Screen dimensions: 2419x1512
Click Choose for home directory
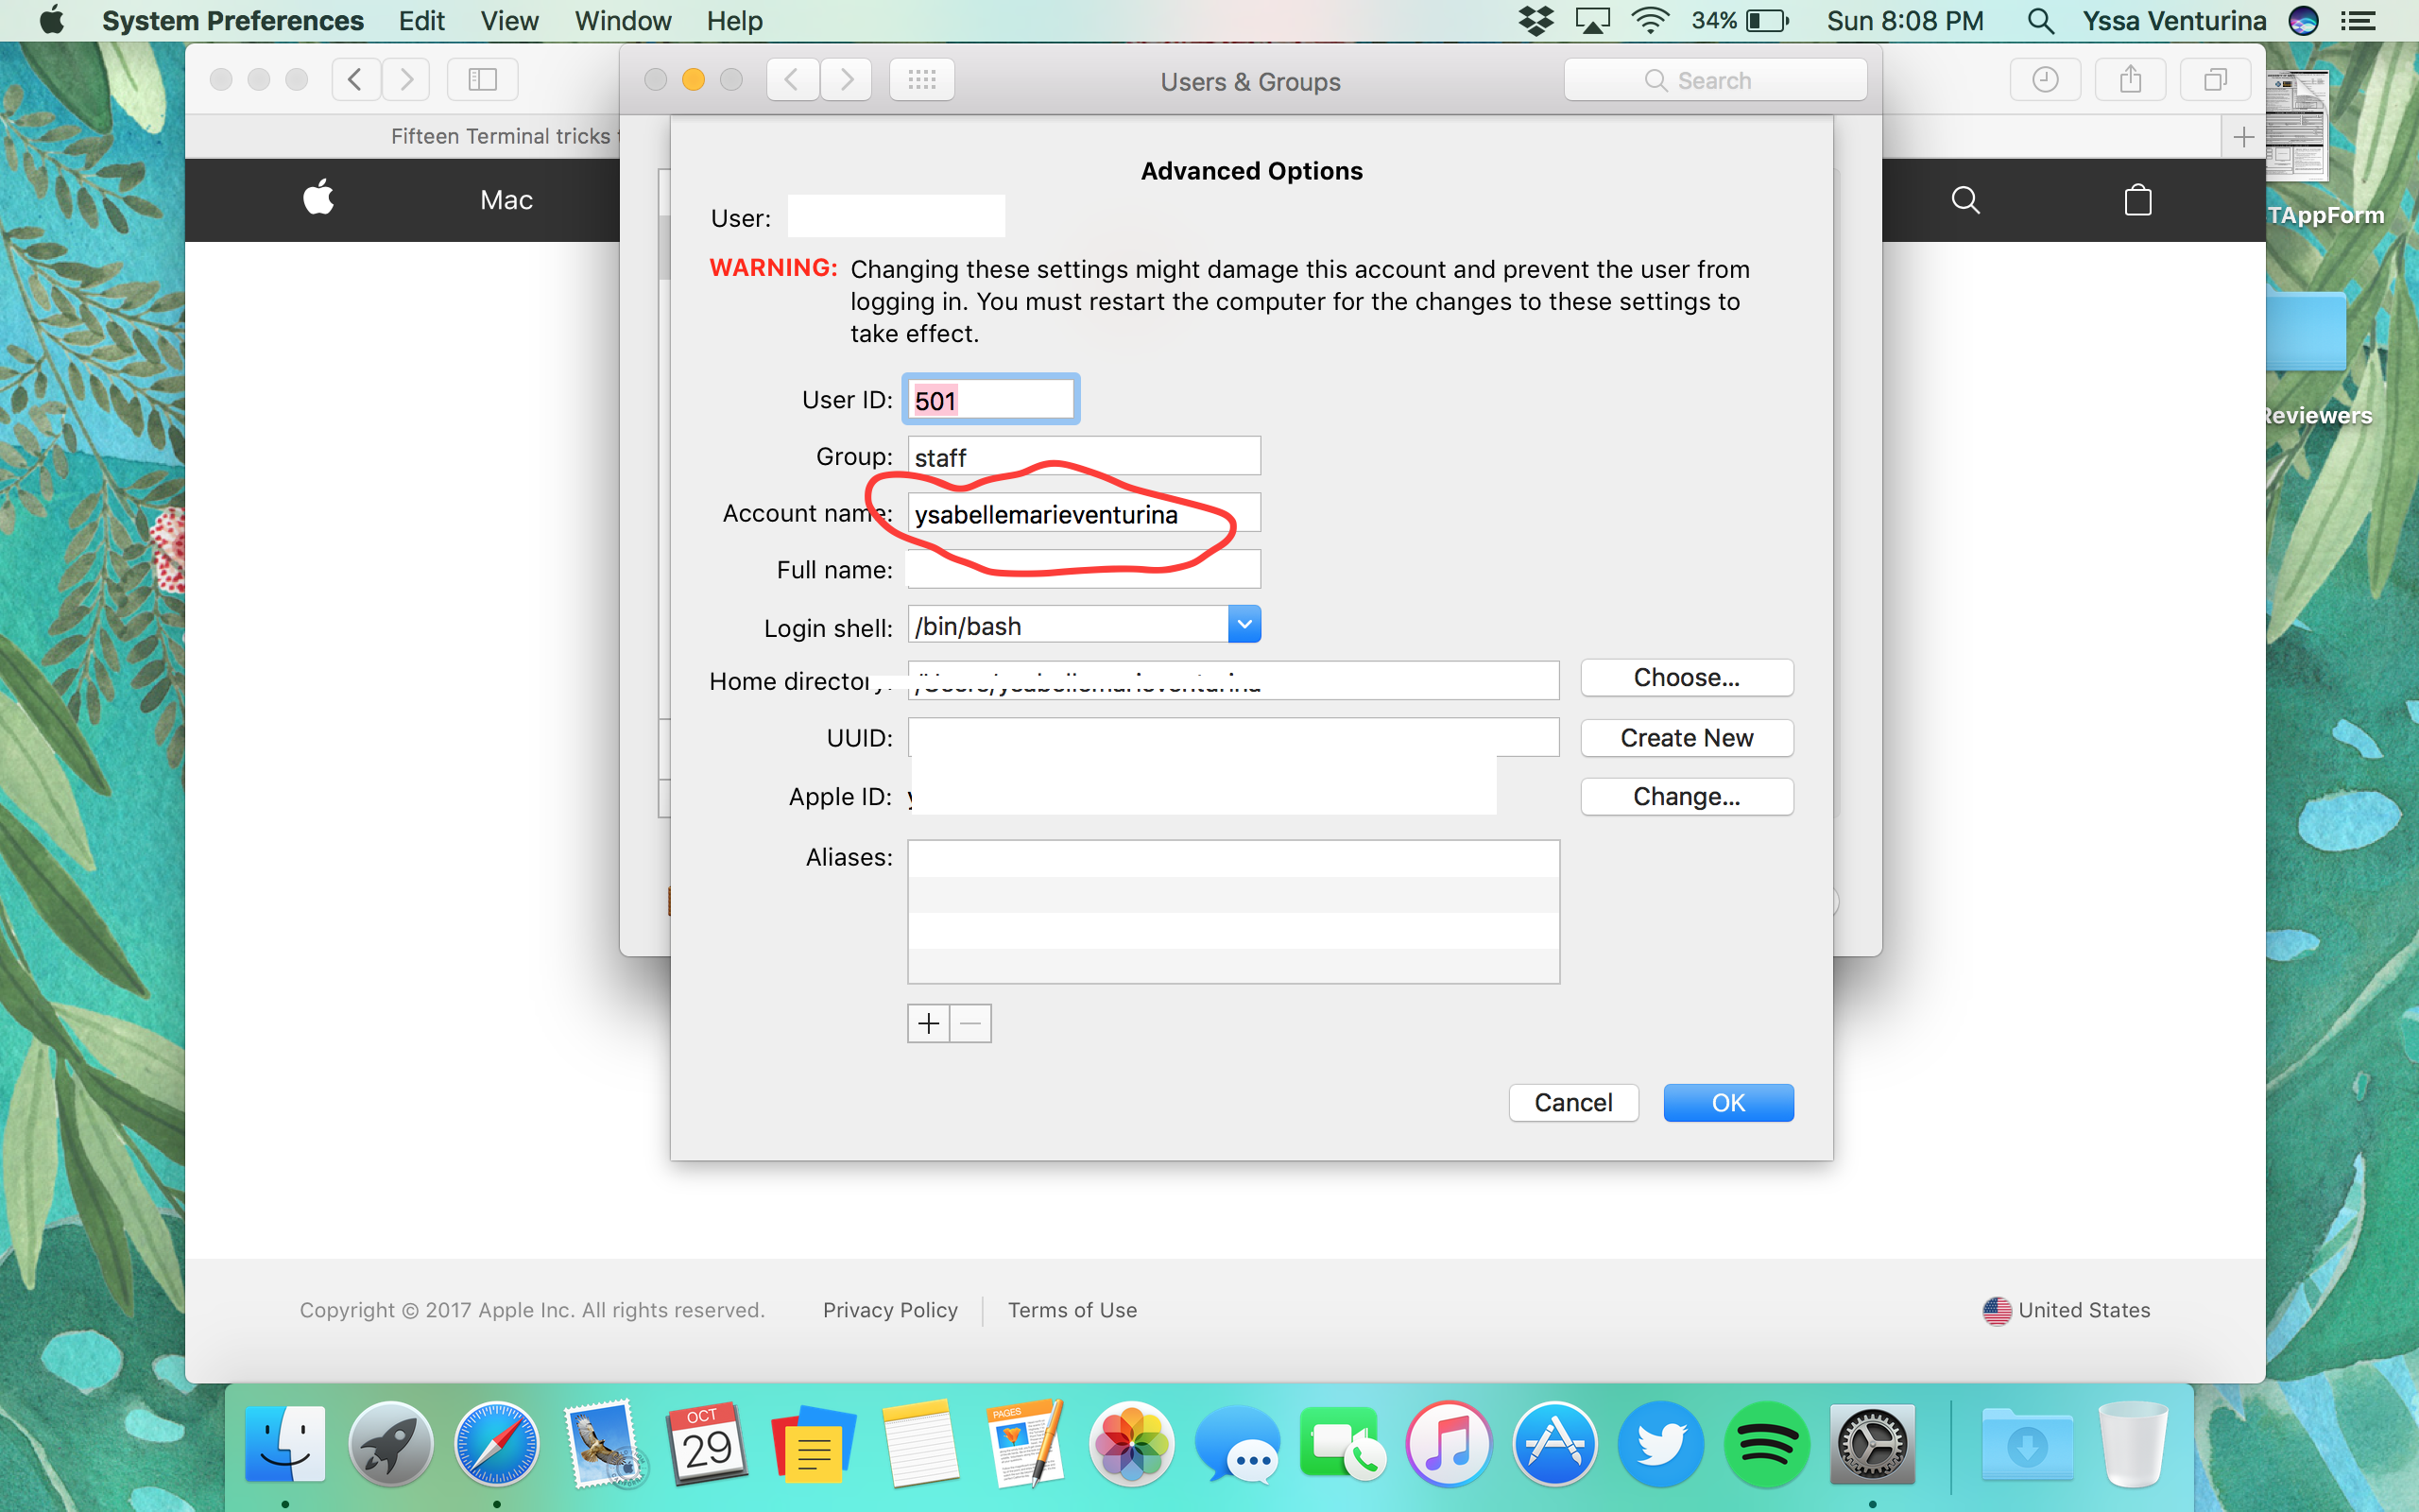[1686, 678]
